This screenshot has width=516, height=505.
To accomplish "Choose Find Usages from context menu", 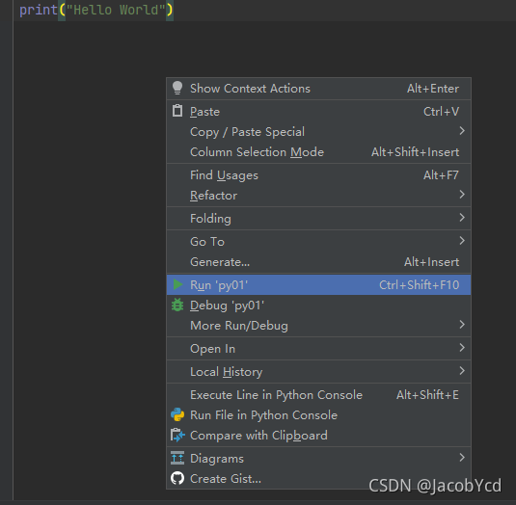I will click(318, 175).
